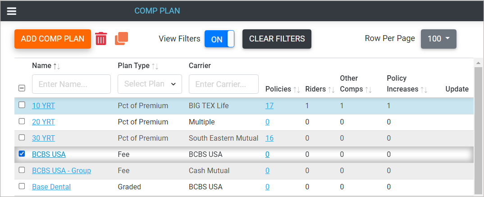Click the select-all header checkbox
Viewport: 484px width, 197px height.
pos(22,88)
